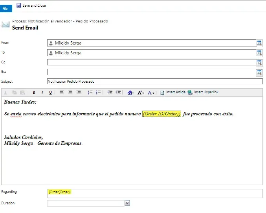The image size is (266, 213).
Task: Align text left in email body
Action: coord(62,93)
